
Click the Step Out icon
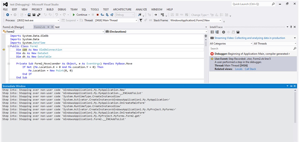(x=112, y=15)
